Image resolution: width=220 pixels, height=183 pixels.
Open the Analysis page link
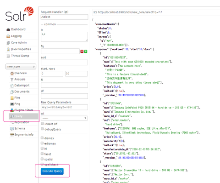20,79
